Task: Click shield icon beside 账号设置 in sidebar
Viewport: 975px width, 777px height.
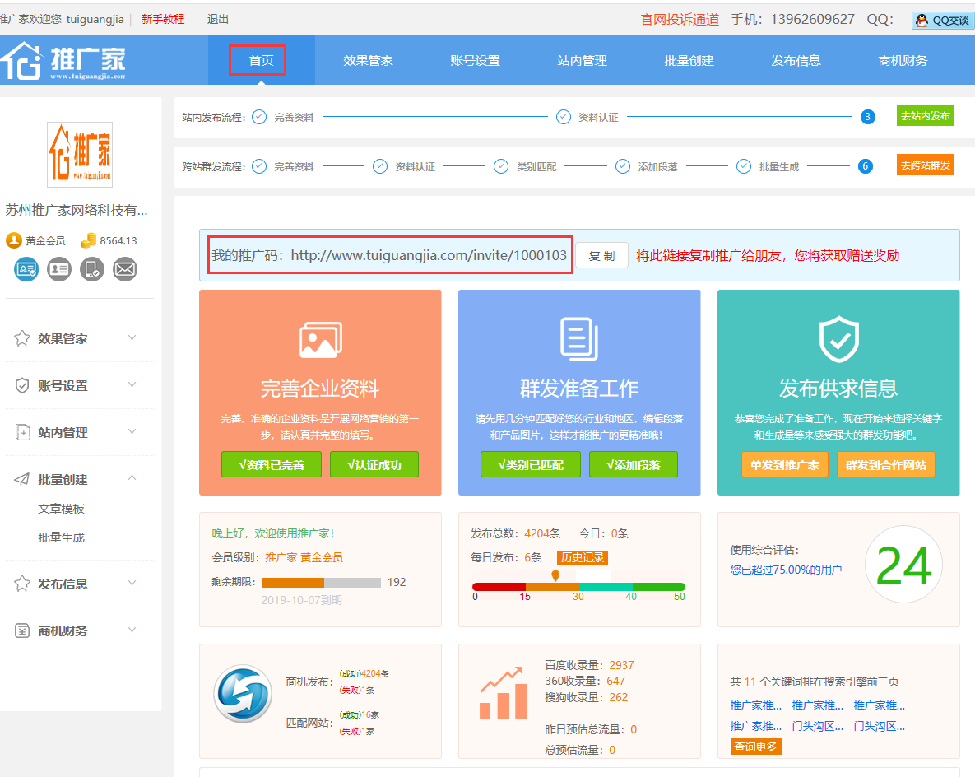Action: [x=21, y=386]
